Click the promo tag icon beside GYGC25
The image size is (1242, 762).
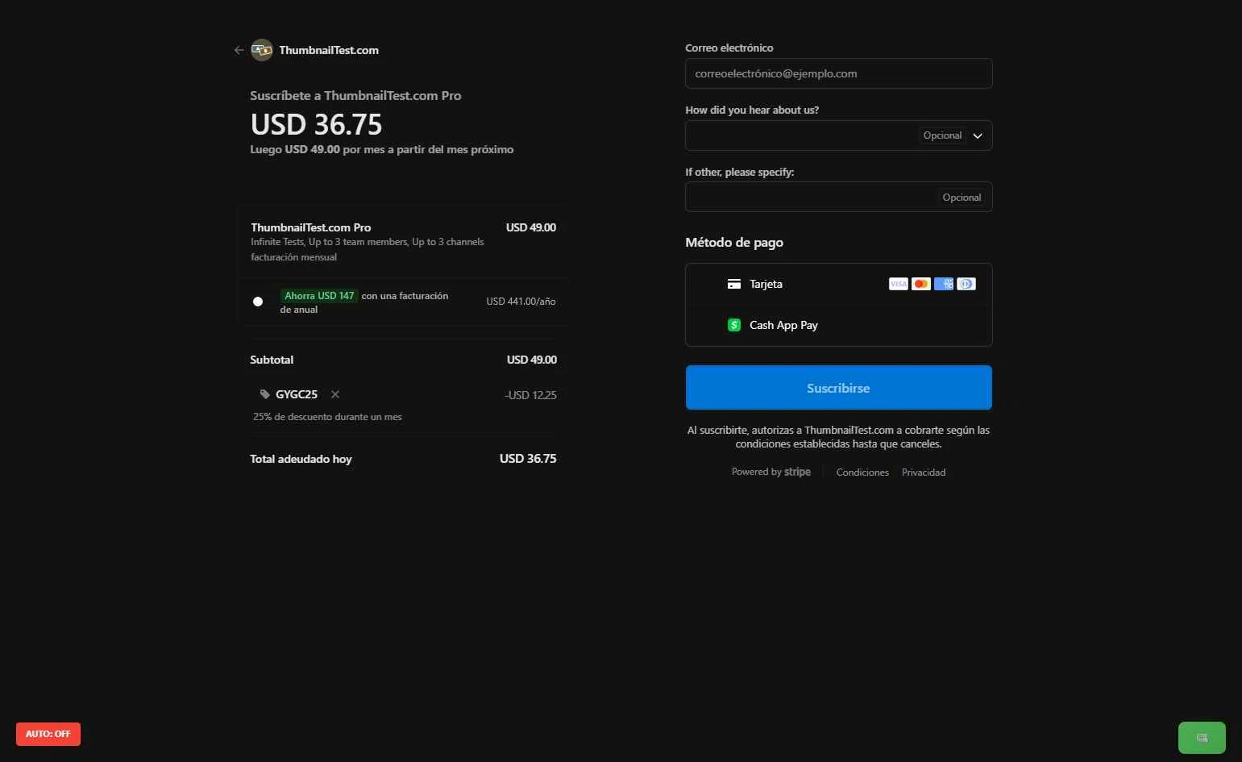(x=264, y=394)
